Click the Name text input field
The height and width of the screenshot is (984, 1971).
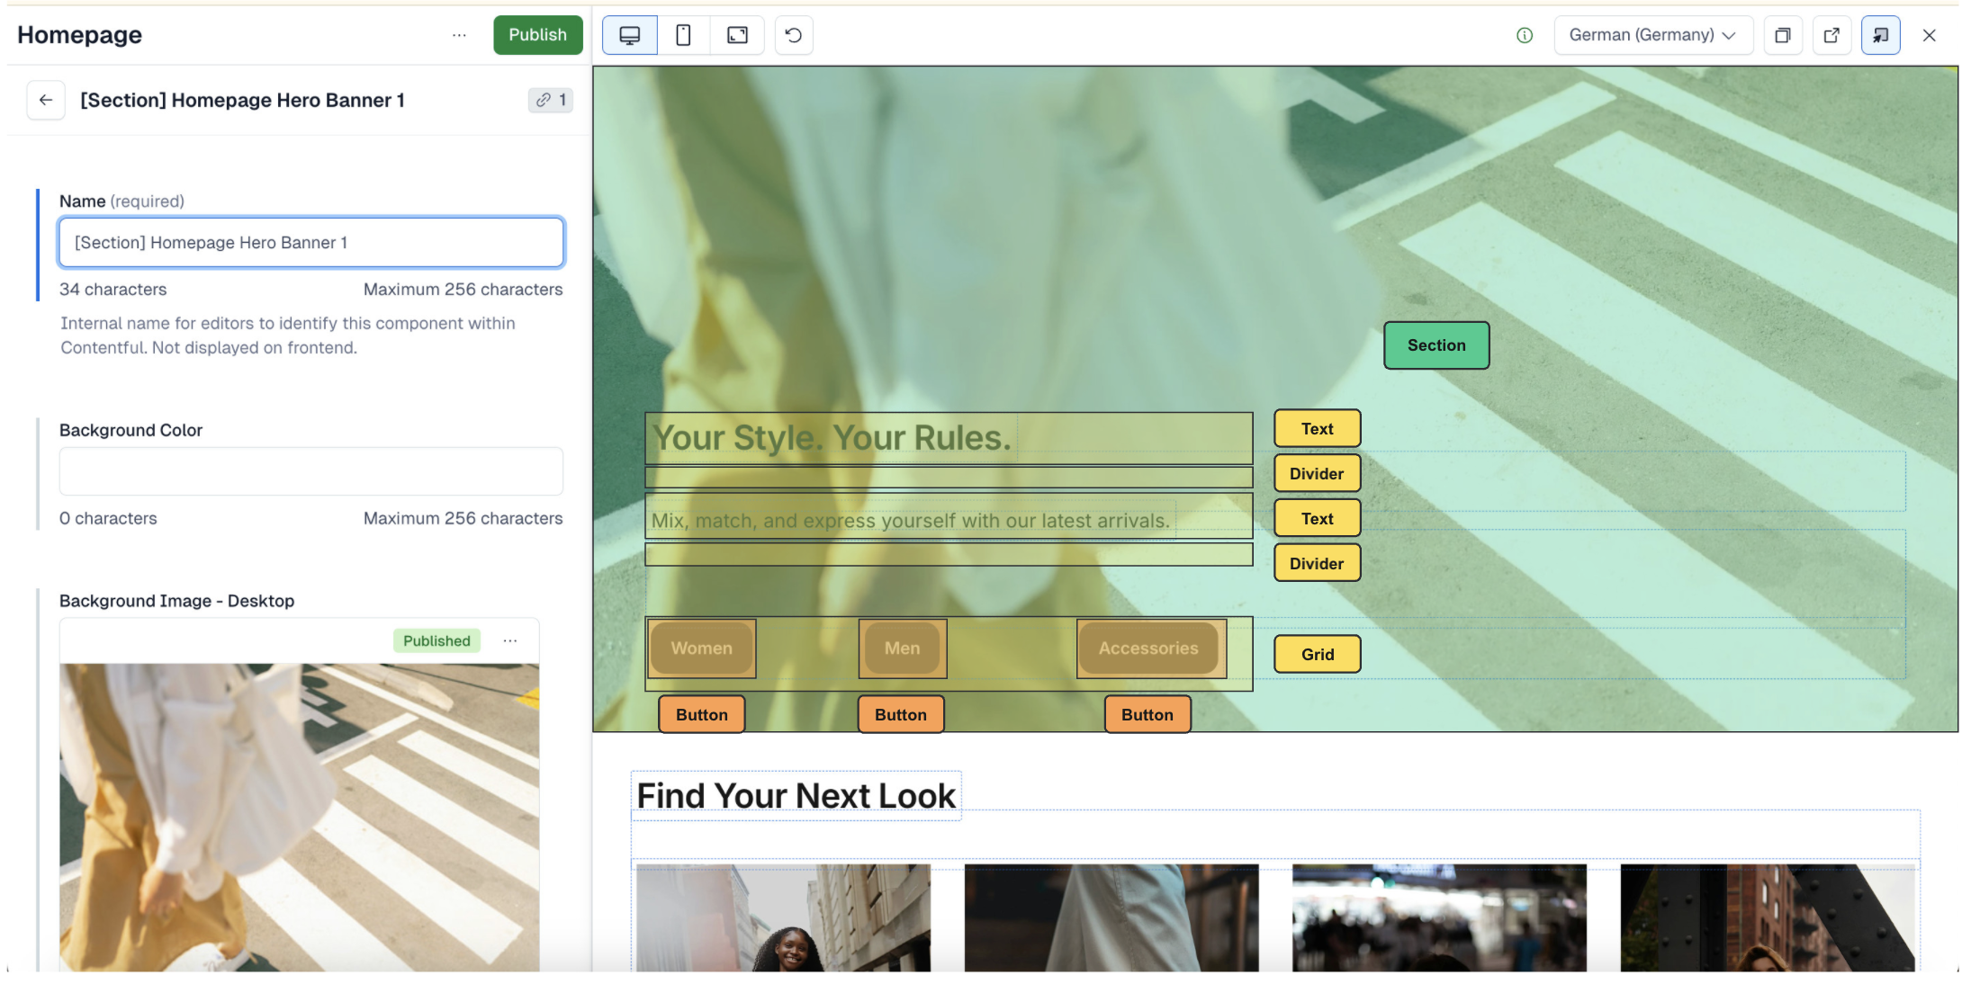pos(310,243)
